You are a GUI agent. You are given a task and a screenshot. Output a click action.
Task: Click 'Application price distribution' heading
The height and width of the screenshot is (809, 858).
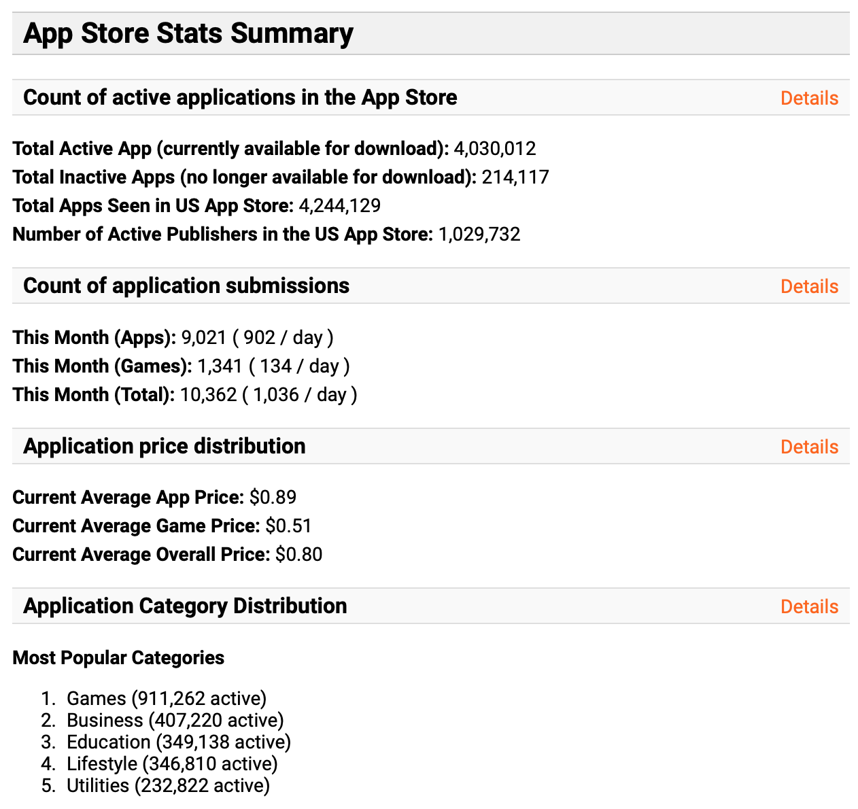click(x=165, y=446)
